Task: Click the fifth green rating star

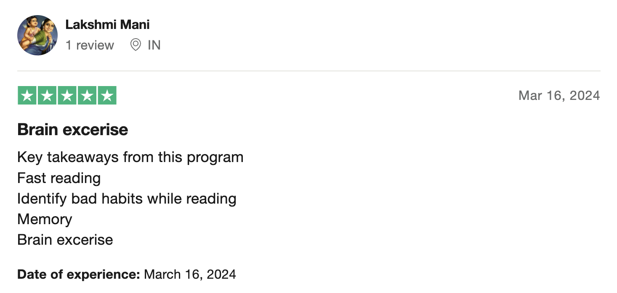Action: pos(107,96)
